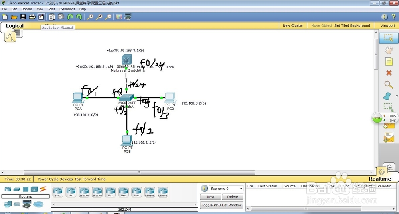Click the Delete scenario button
The width and height of the screenshot is (399, 214).
233,197
